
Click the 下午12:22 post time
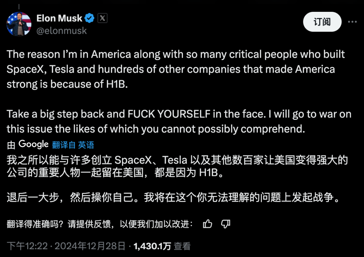27,246
